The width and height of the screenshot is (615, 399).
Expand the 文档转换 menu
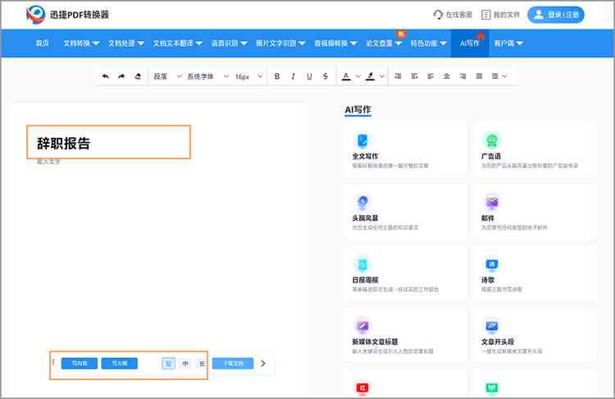click(x=81, y=44)
